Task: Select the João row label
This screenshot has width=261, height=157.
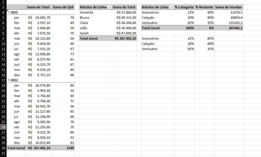Action: pos(84,28)
